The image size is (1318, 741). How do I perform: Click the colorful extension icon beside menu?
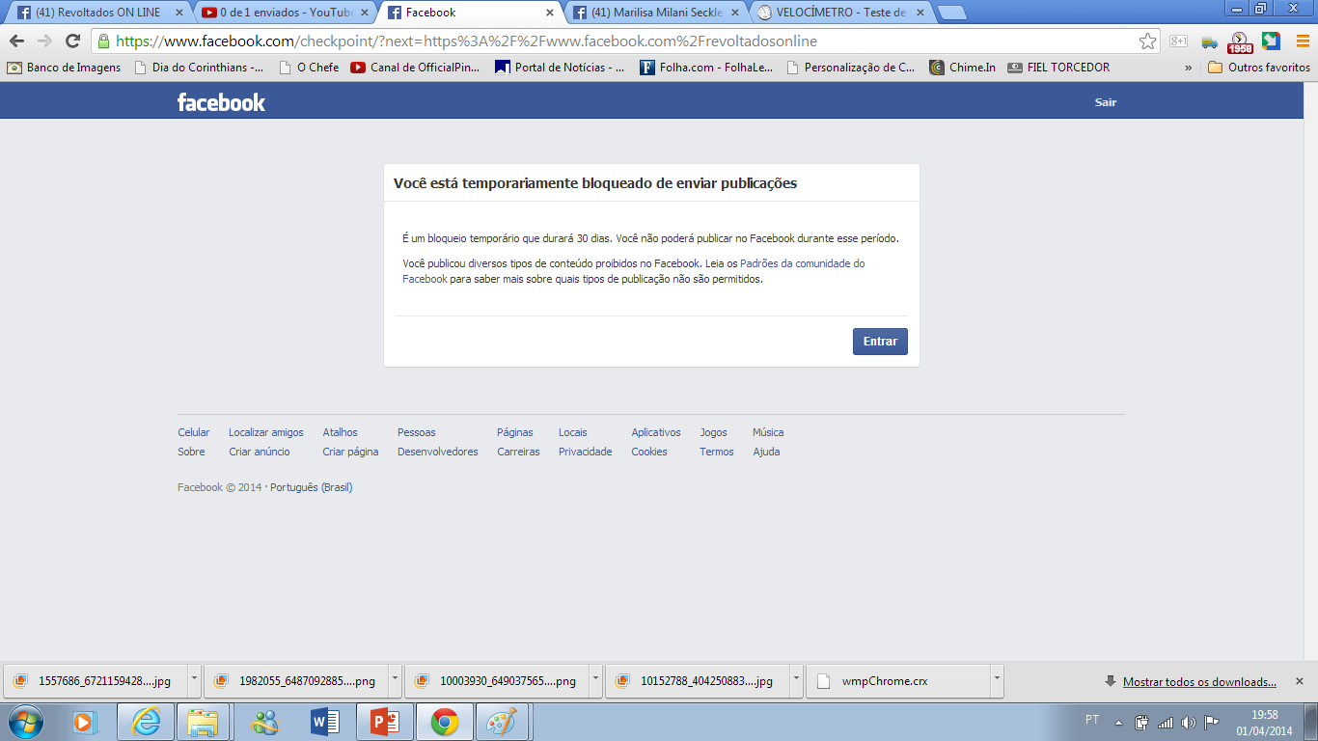(1271, 41)
